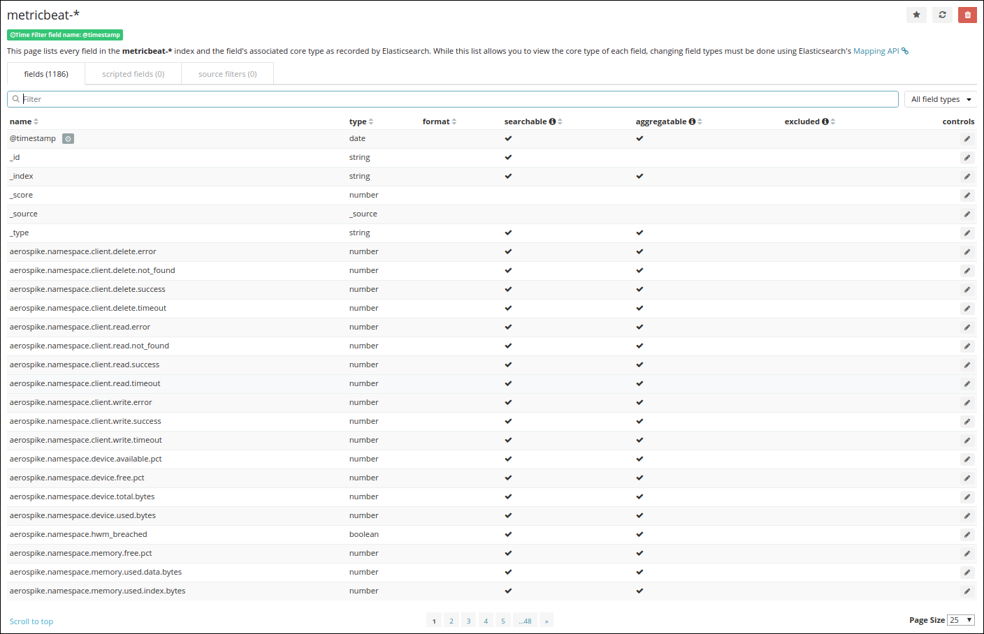
Task: Open Mapping API link
Action: pyautogui.click(x=881, y=51)
